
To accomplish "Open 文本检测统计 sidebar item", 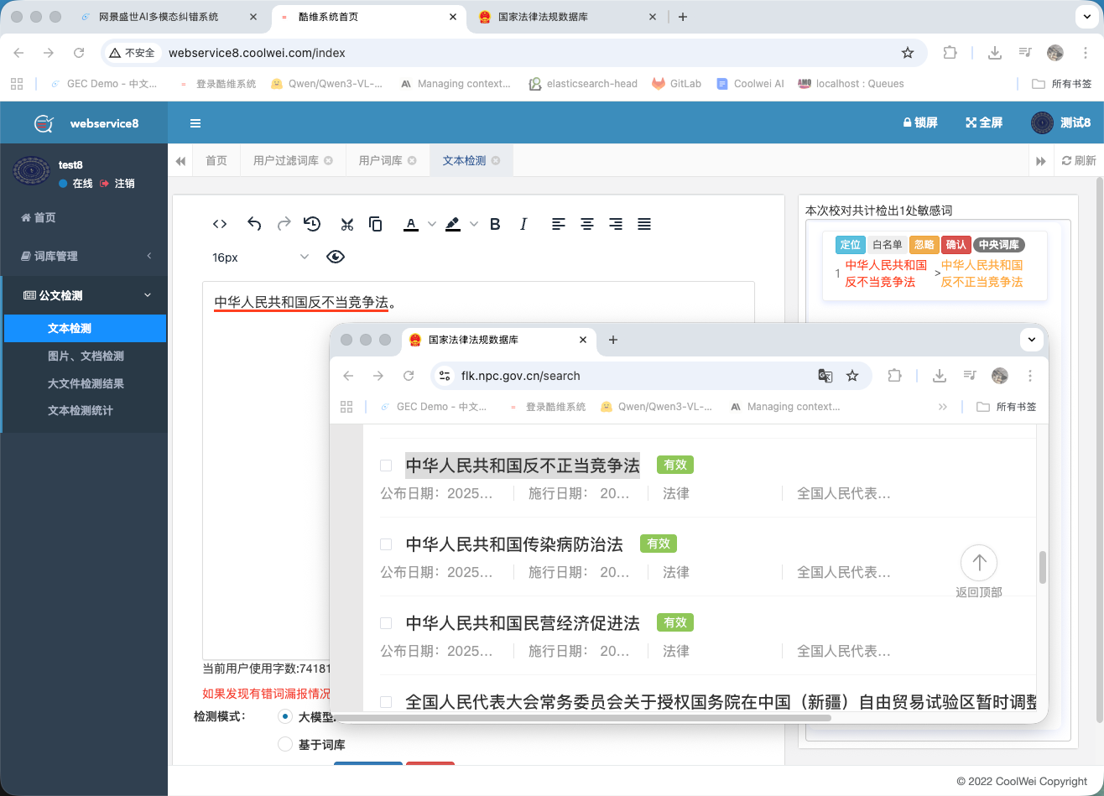I will pyautogui.click(x=80, y=410).
